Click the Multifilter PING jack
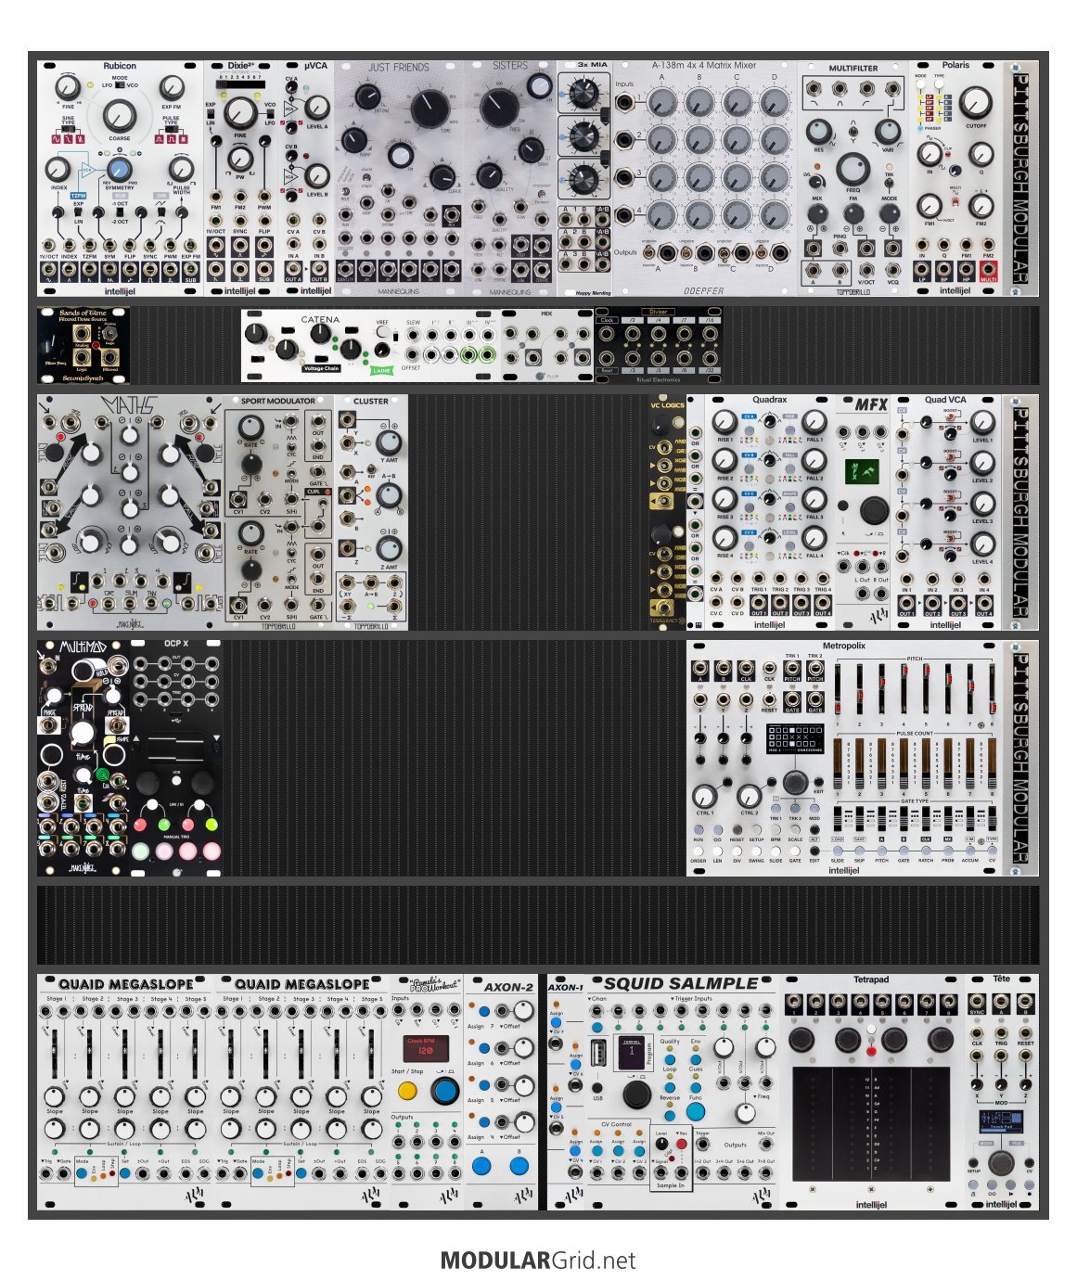The width and height of the screenshot is (1077, 1280). [x=840, y=248]
